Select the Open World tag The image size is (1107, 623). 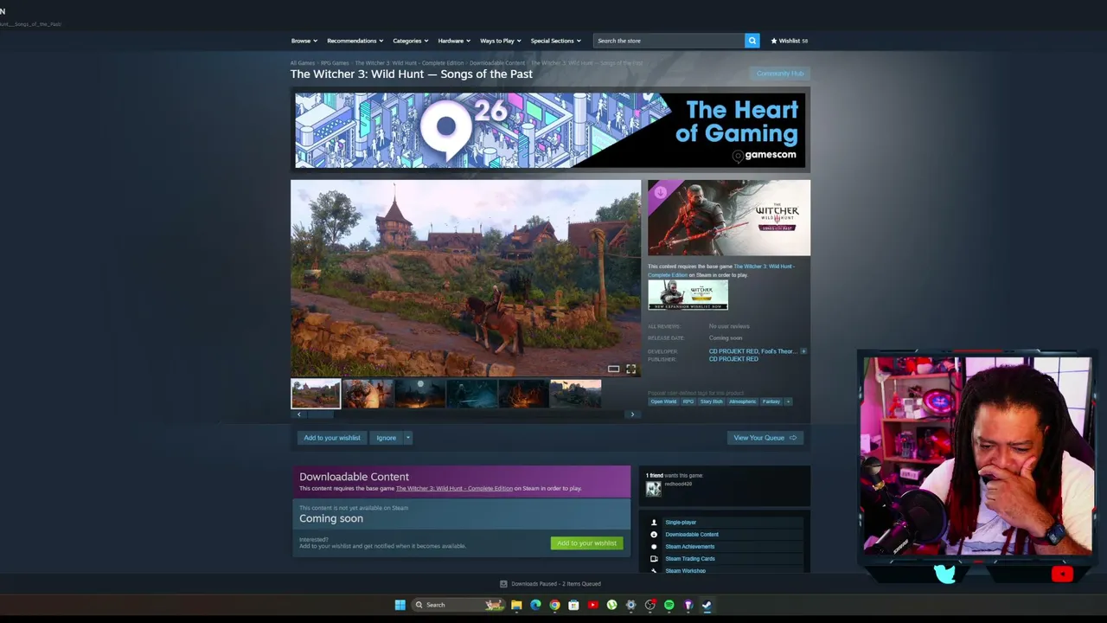(x=663, y=401)
